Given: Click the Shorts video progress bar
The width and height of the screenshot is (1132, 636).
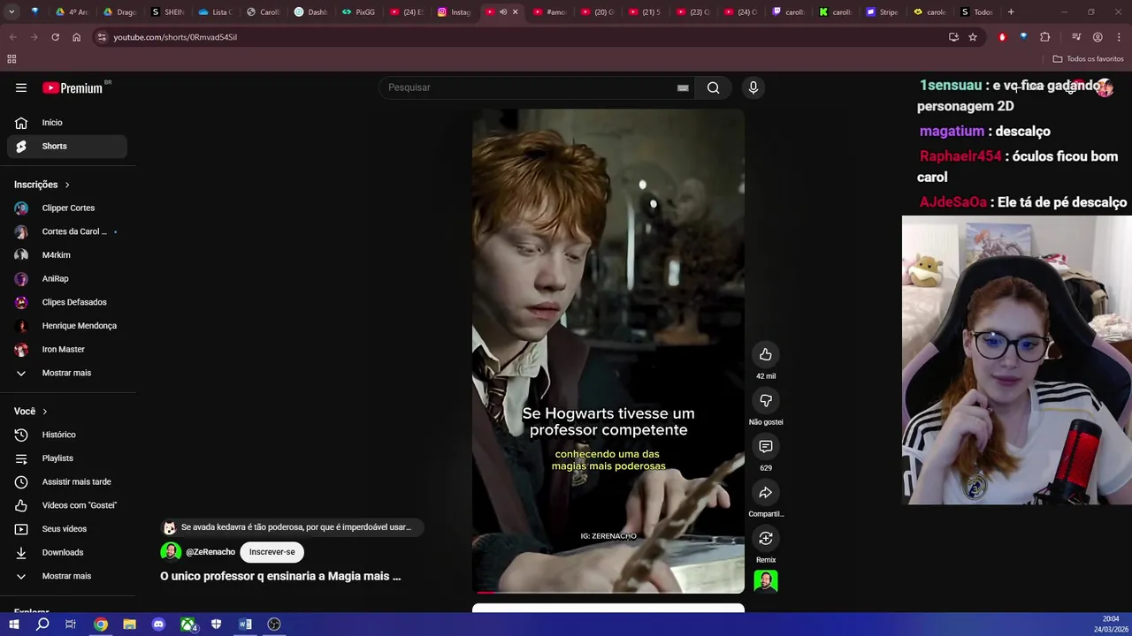Looking at the screenshot, I should click(608, 592).
